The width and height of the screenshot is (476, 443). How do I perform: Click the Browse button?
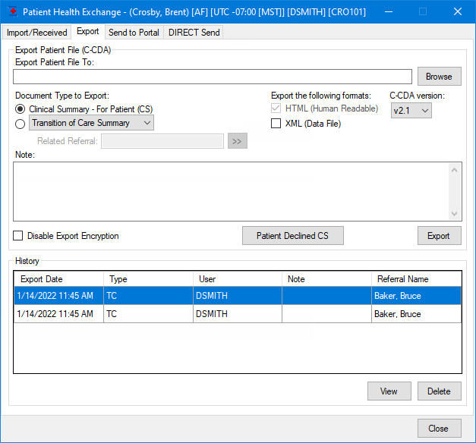click(439, 77)
